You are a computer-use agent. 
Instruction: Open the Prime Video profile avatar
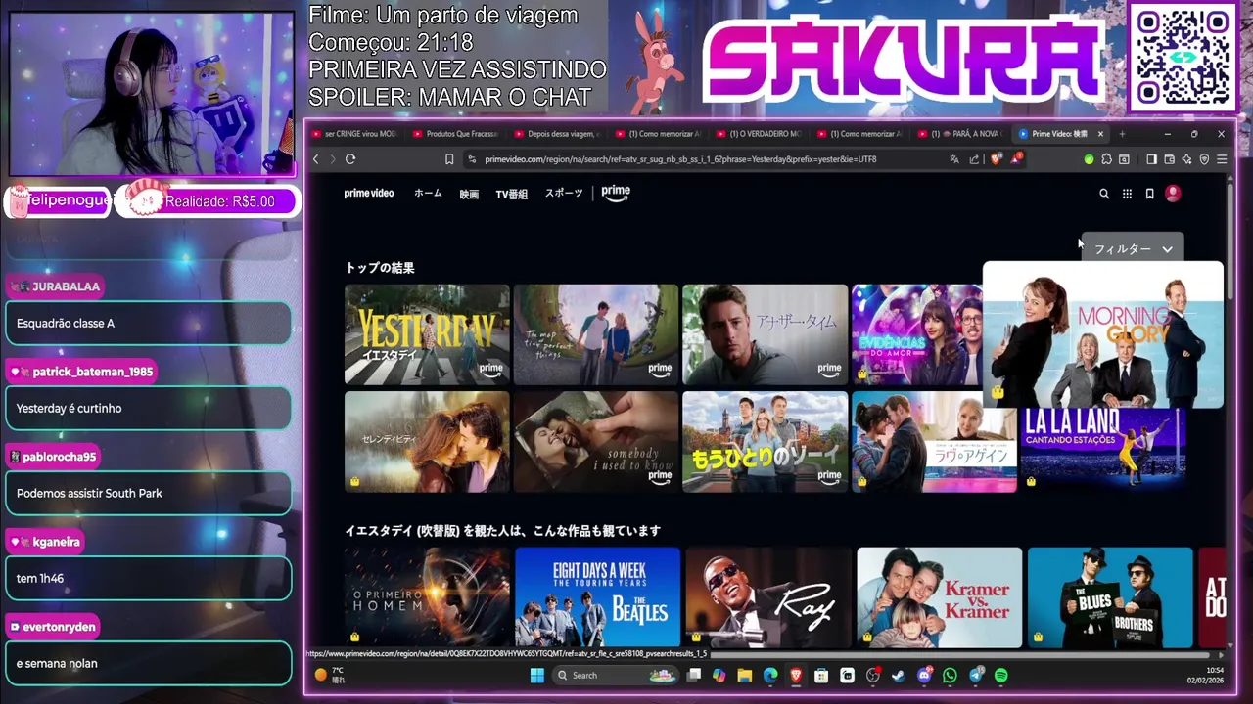coord(1173,194)
